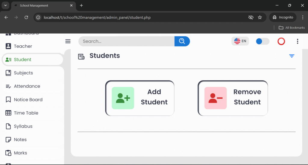
Task: Click the Add Student card
Action: [x=140, y=98]
